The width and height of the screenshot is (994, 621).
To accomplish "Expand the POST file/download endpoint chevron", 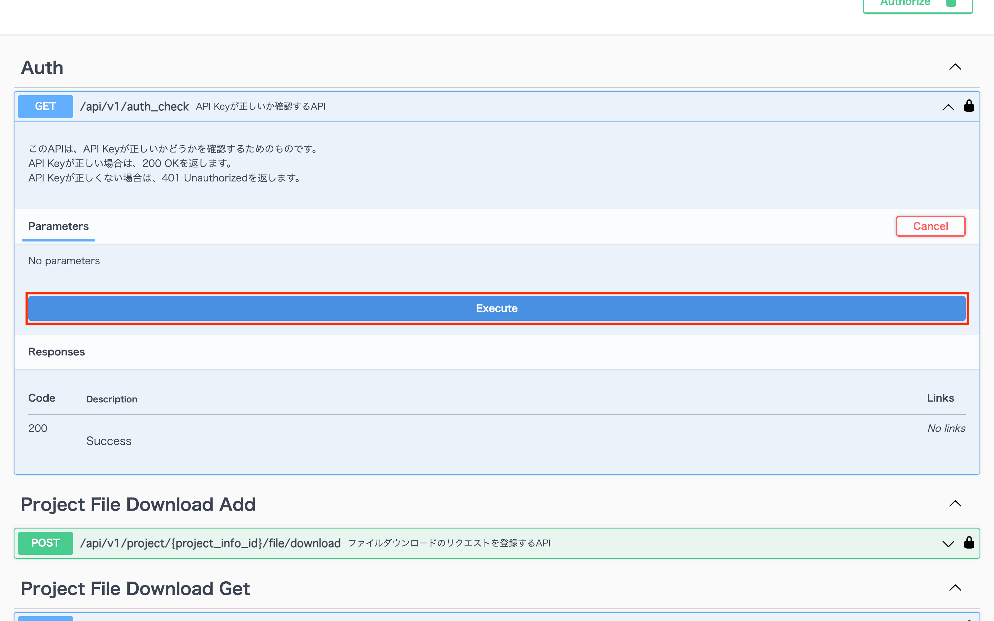I will [x=948, y=544].
